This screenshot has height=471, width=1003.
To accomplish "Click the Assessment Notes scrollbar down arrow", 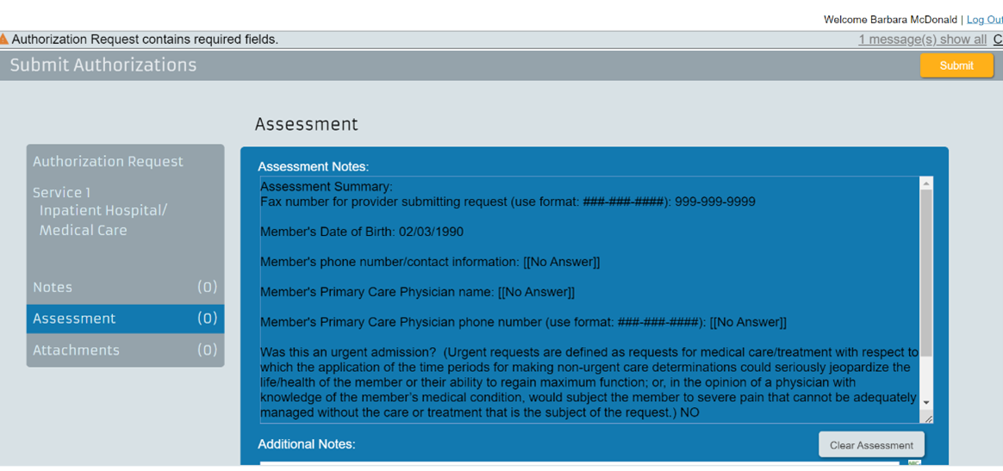I will (x=926, y=402).
